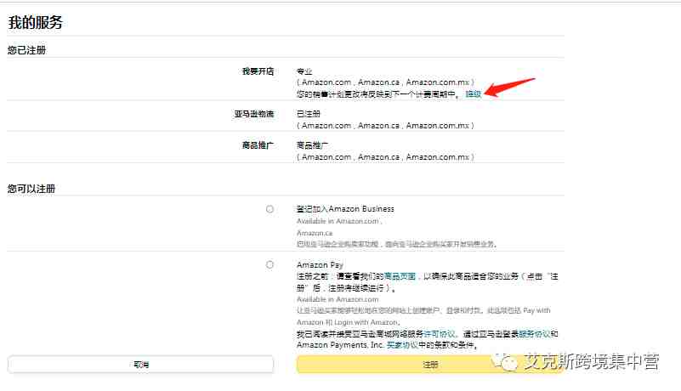Open the 许可协议 license agreement link
This screenshot has width=681, height=391.
pyautogui.click(x=439, y=334)
